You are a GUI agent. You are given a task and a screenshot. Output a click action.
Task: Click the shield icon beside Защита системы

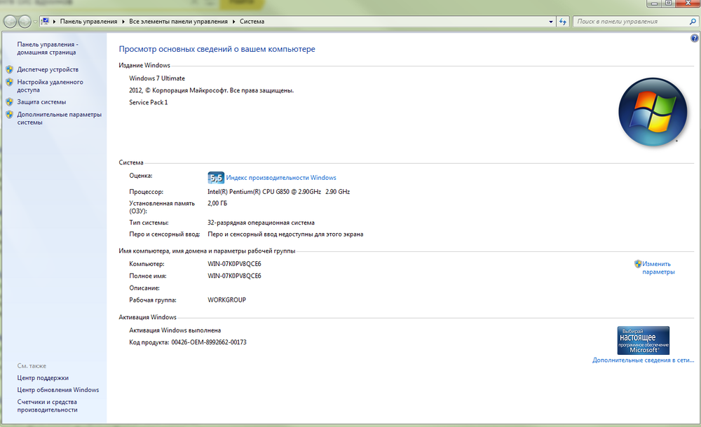[9, 102]
